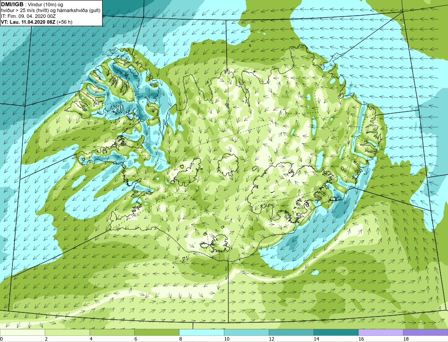Image resolution: width=448 pixels, height=342 pixels.
Task: Click the 10–12 m/s legend color band
Action: click(x=246, y=332)
